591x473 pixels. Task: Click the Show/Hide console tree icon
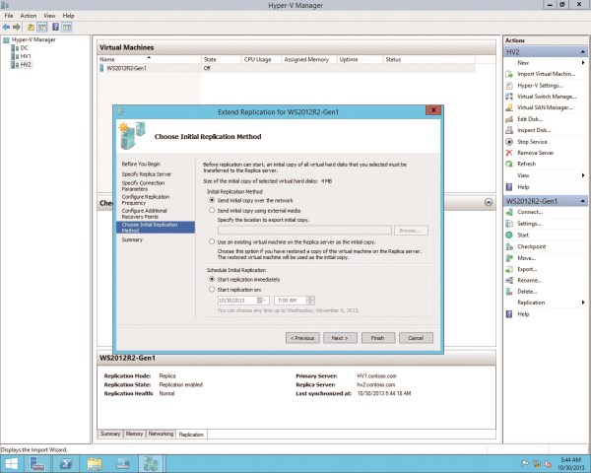tap(42, 28)
